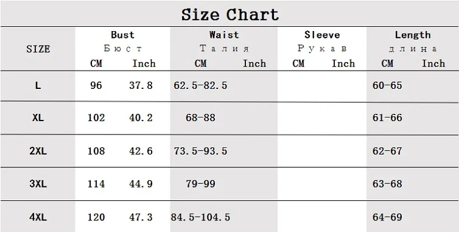Click the Талия Russian waist label
The image size is (459, 232).
[x=224, y=49]
